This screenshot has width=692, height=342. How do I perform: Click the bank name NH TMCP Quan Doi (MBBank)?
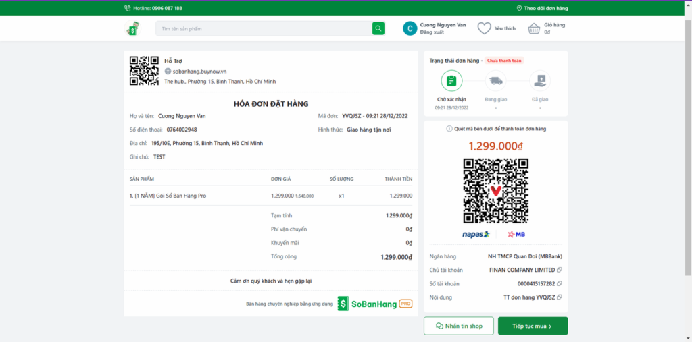click(x=524, y=256)
